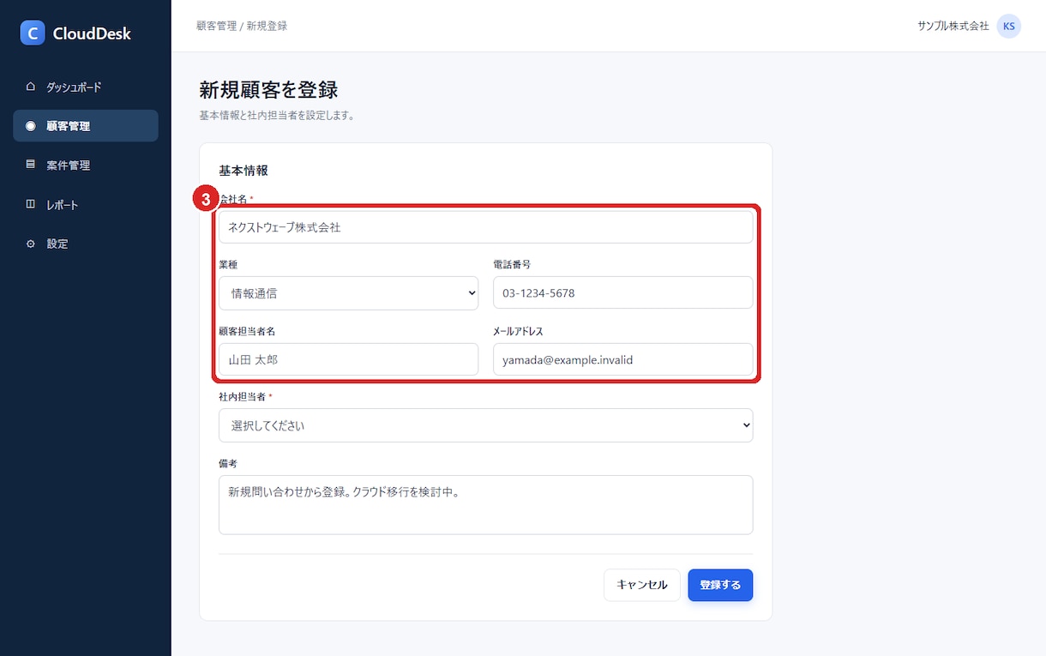This screenshot has height=656, width=1046.
Task: Click the 基本情報と社内担当者を設定します subtitle
Action: tap(277, 116)
